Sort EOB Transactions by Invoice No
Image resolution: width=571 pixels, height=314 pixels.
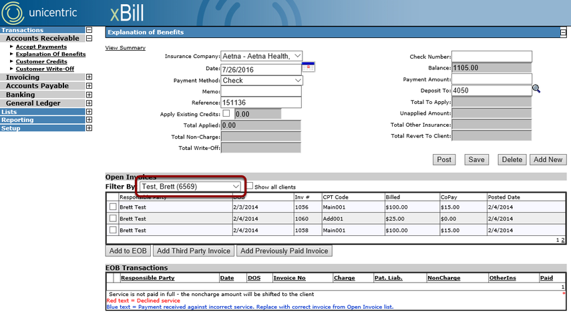289,277
